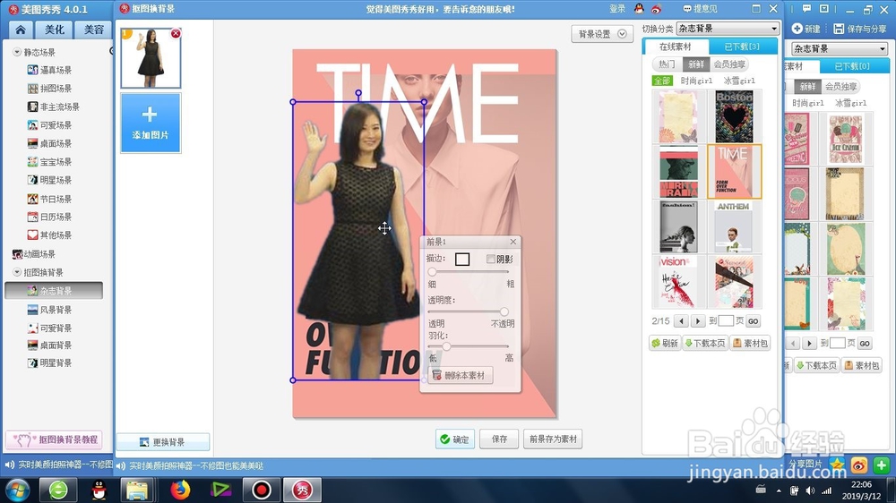Switch to the 已下载[3] tab
Screen dimensions: 896x503
click(742, 47)
